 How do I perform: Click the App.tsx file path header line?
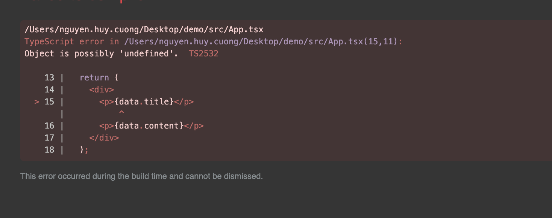tap(144, 29)
